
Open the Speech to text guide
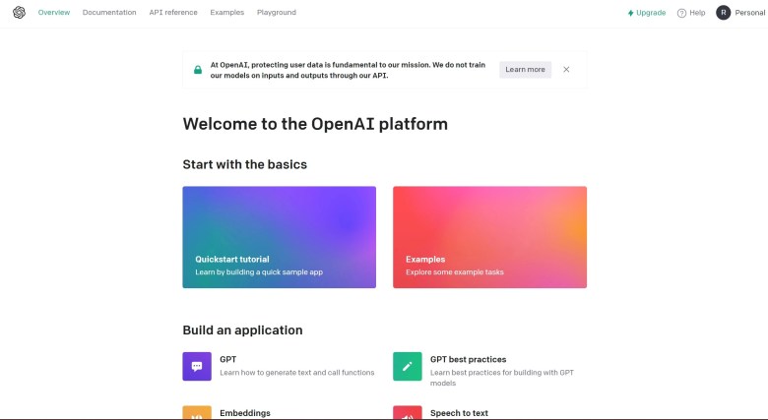(x=459, y=413)
